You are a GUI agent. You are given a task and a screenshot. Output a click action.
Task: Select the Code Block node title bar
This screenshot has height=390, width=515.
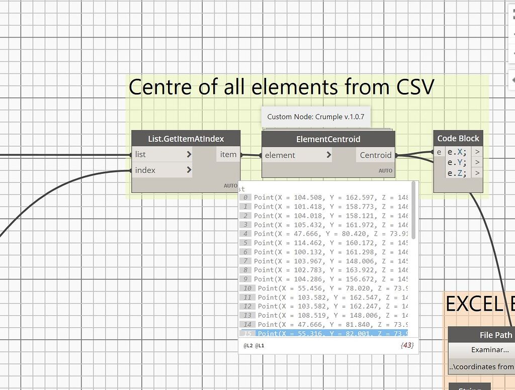(x=458, y=138)
